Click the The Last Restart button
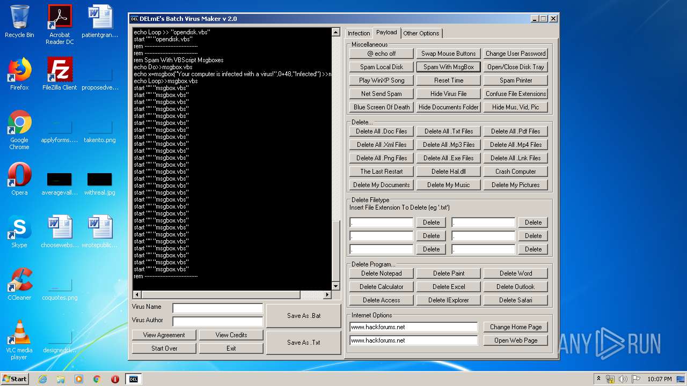 [382, 172]
